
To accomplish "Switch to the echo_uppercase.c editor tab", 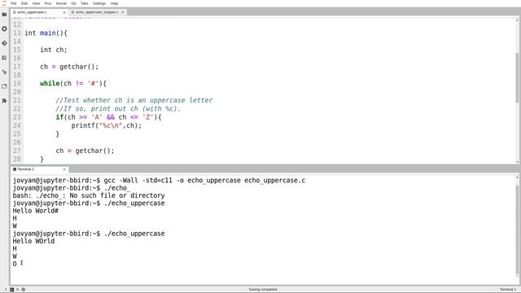I will click(39, 12).
